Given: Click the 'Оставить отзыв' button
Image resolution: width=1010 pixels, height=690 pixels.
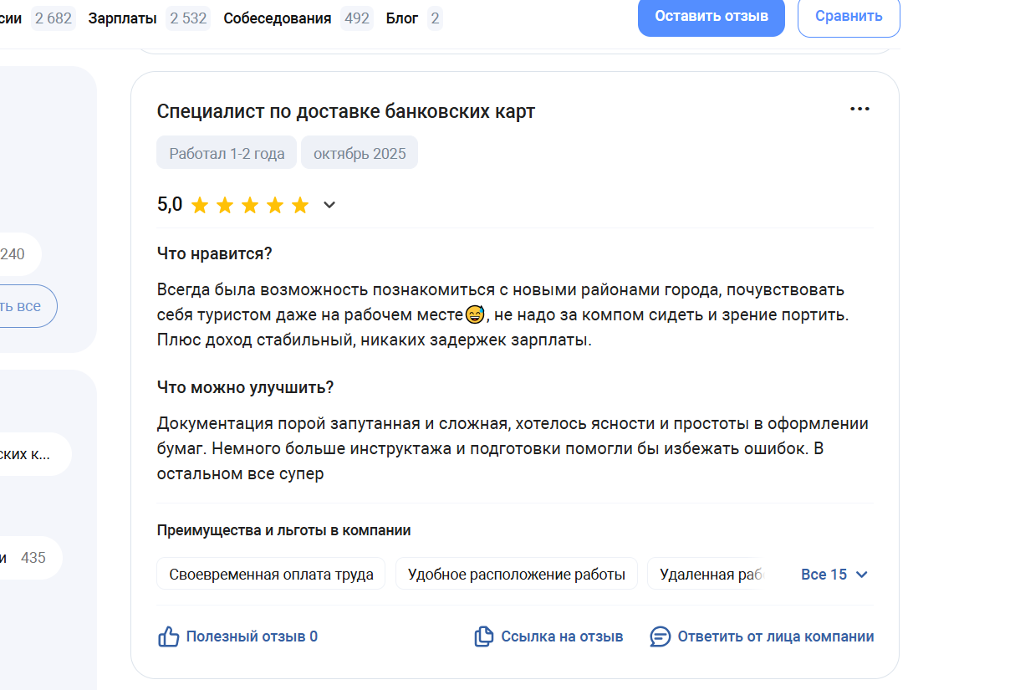Looking at the screenshot, I should tap(711, 17).
